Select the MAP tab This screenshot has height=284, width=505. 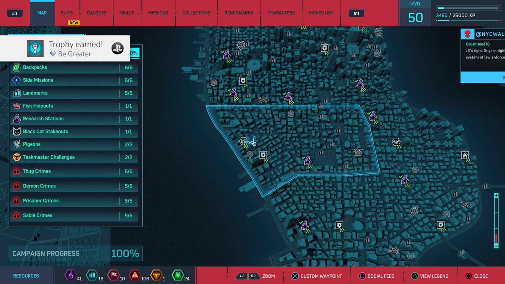coord(42,13)
